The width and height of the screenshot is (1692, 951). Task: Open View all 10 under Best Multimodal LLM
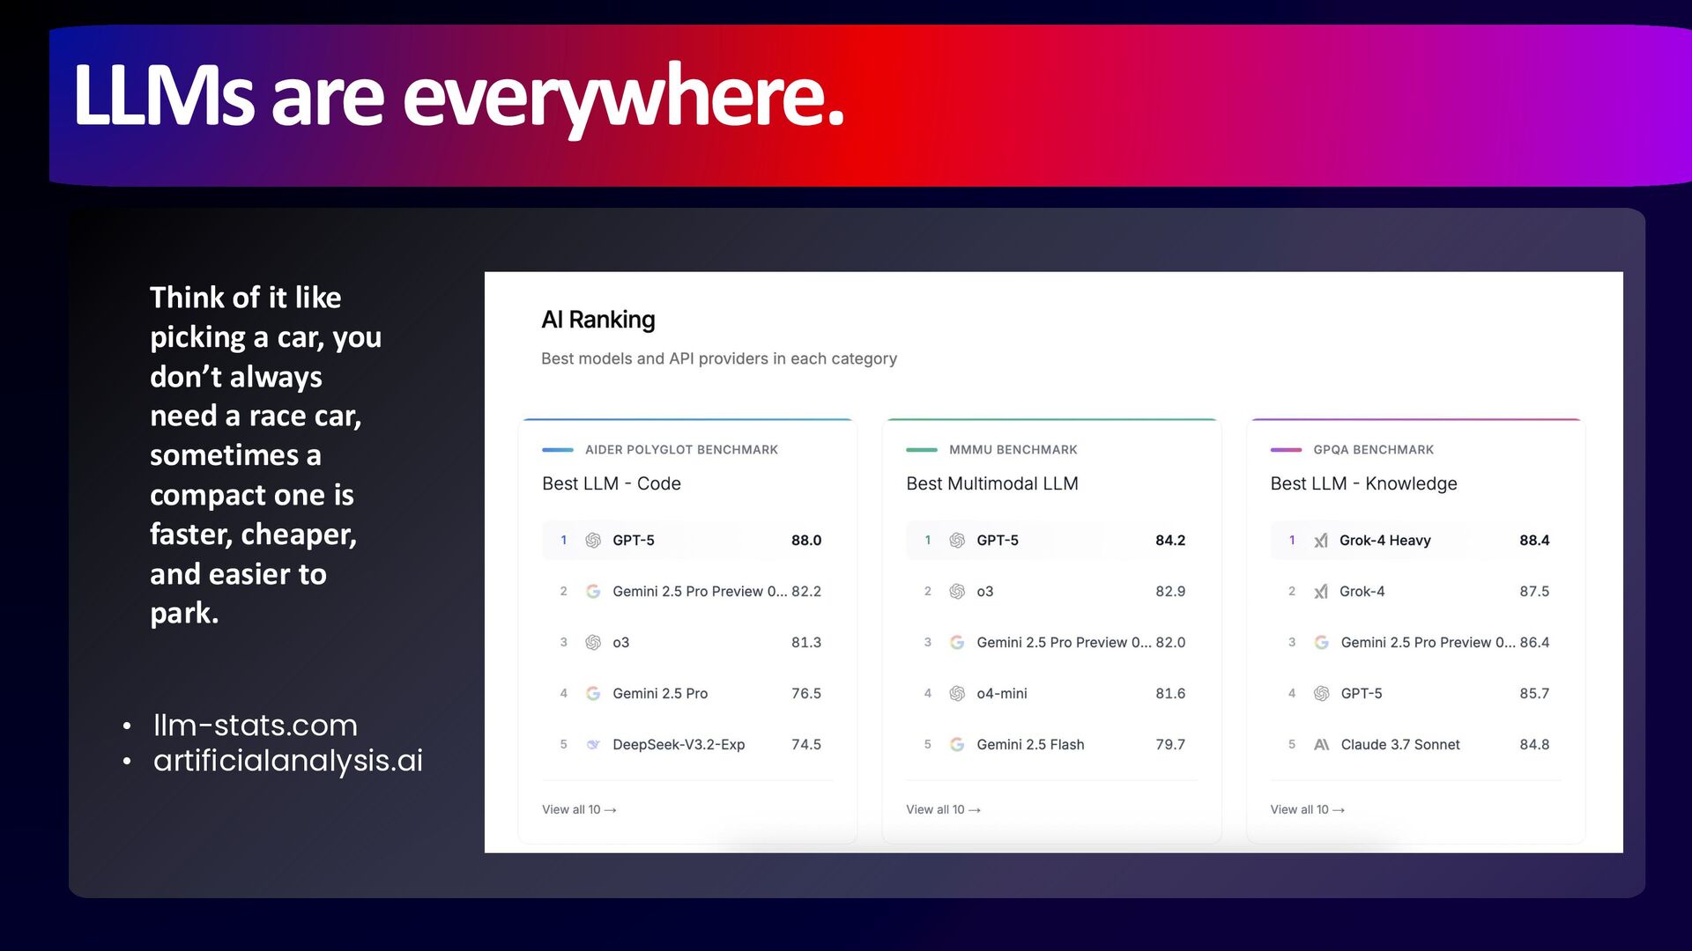tap(943, 810)
